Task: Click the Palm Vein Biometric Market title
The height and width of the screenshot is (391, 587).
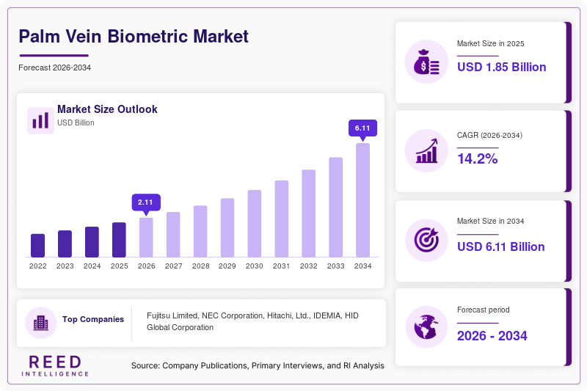Action: click(134, 37)
